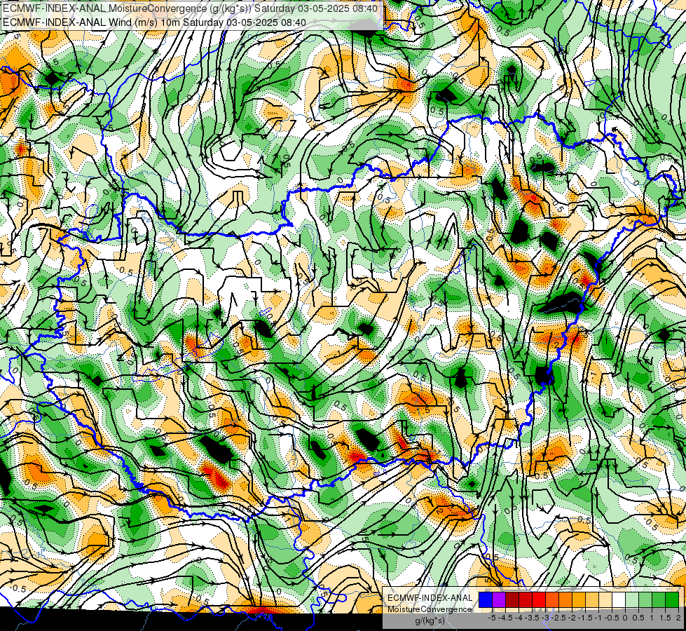Image resolution: width=686 pixels, height=631 pixels.
Task: Select the dark maroon swatch between -4.5 and -4
Action: [x=512, y=599]
